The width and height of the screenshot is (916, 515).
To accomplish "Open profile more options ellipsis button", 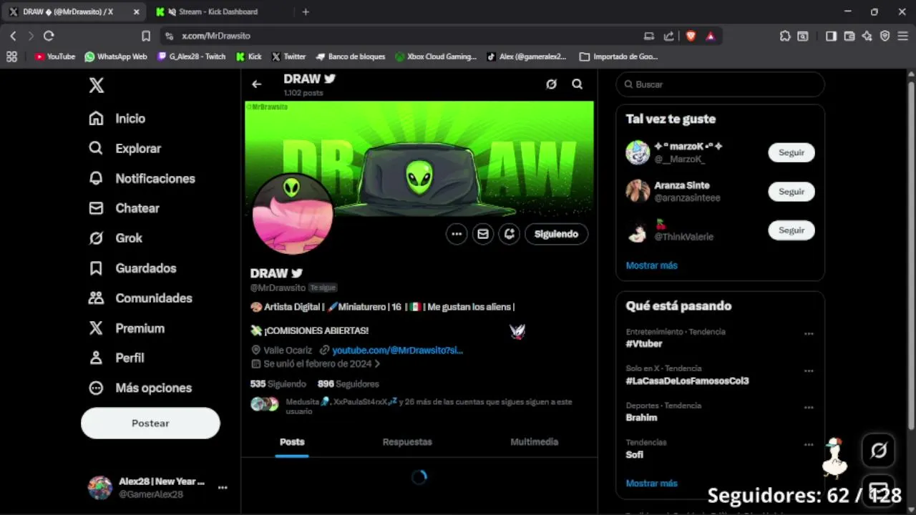I will click(x=457, y=234).
